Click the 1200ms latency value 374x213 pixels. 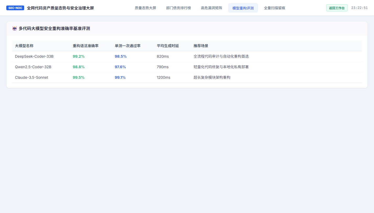163,77
